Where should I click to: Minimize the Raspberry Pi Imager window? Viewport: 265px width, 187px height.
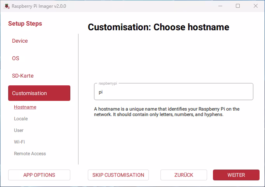220,6
